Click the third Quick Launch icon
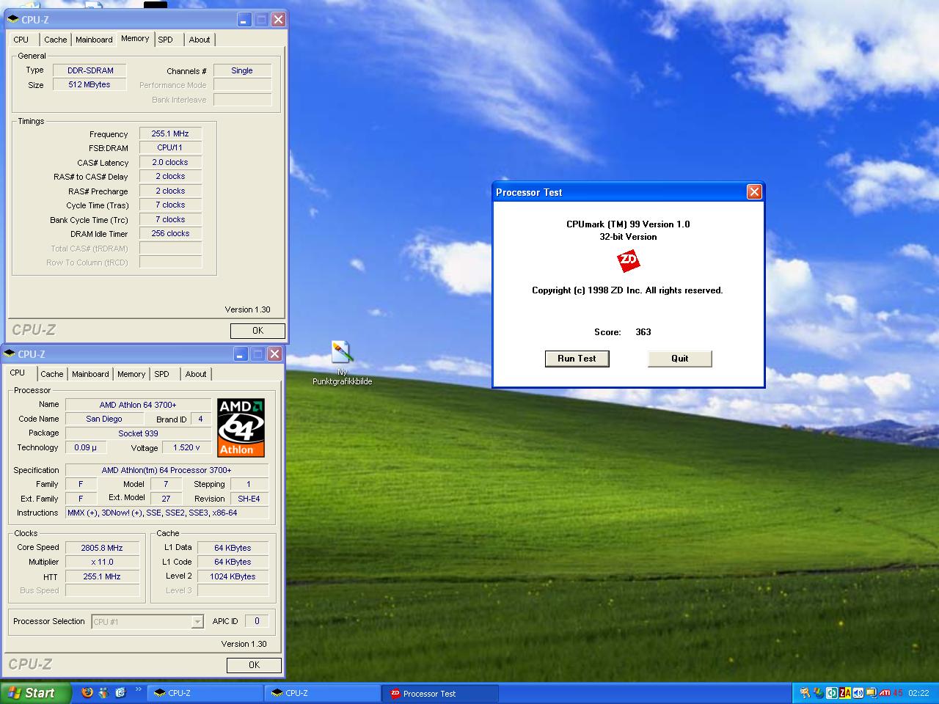 (120, 692)
